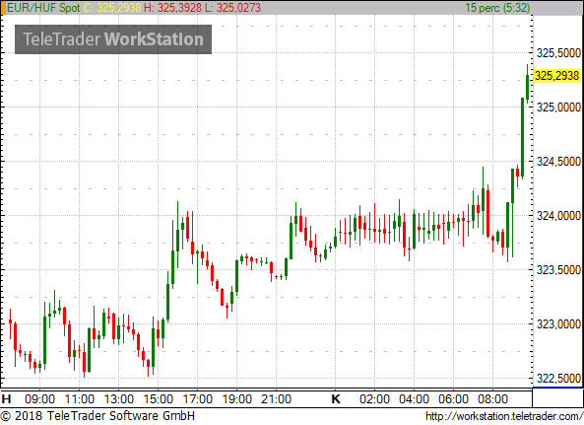Click the 15 perc (5:32) interval label
This screenshot has height=425, width=584.
pyautogui.click(x=497, y=8)
